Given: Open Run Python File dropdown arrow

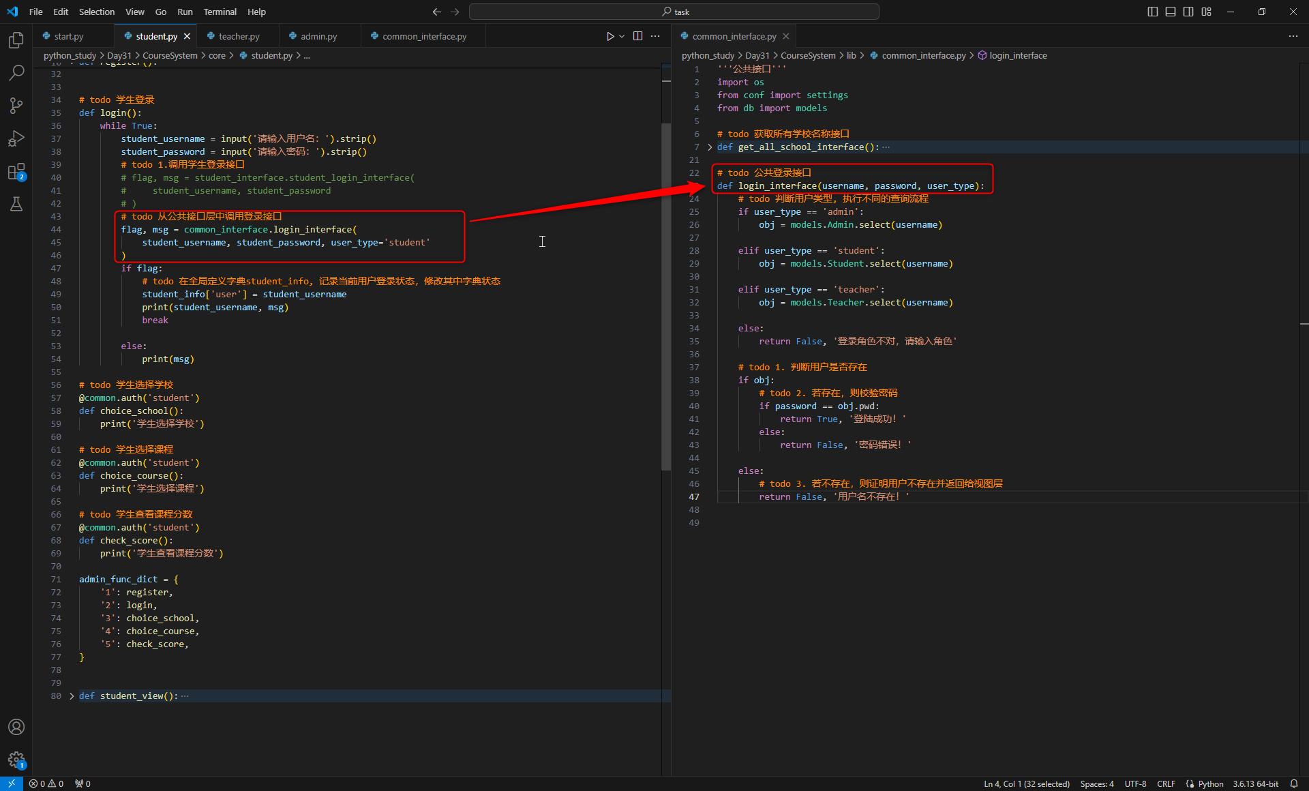Looking at the screenshot, I should pos(622,36).
